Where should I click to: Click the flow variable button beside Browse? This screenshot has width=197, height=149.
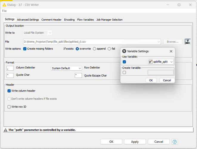pos(187,42)
